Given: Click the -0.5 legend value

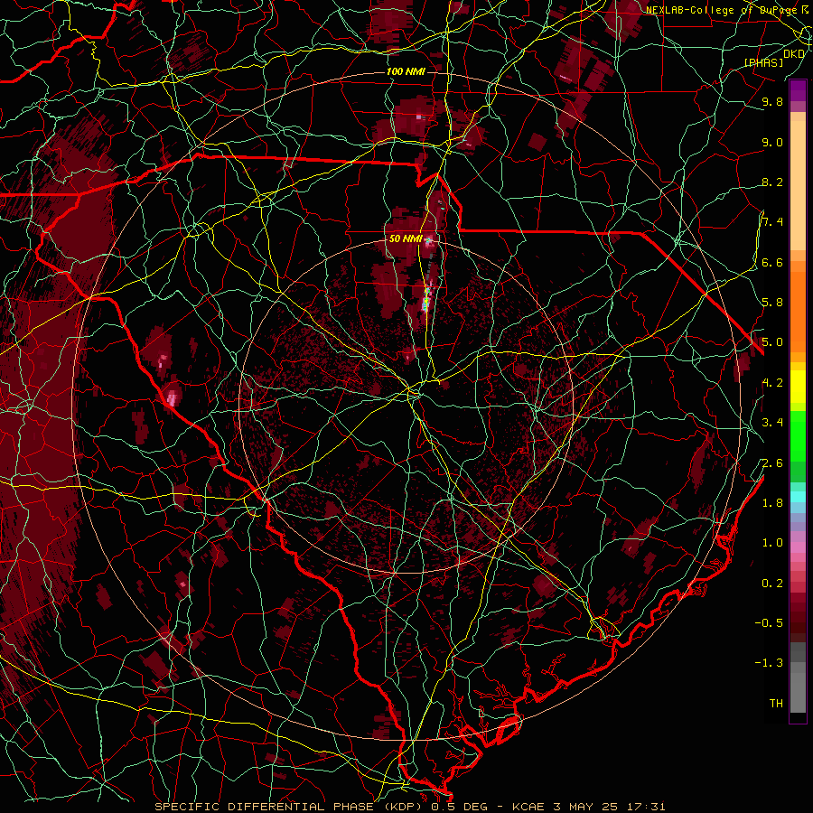Looking at the screenshot, I should pyautogui.click(x=770, y=623).
